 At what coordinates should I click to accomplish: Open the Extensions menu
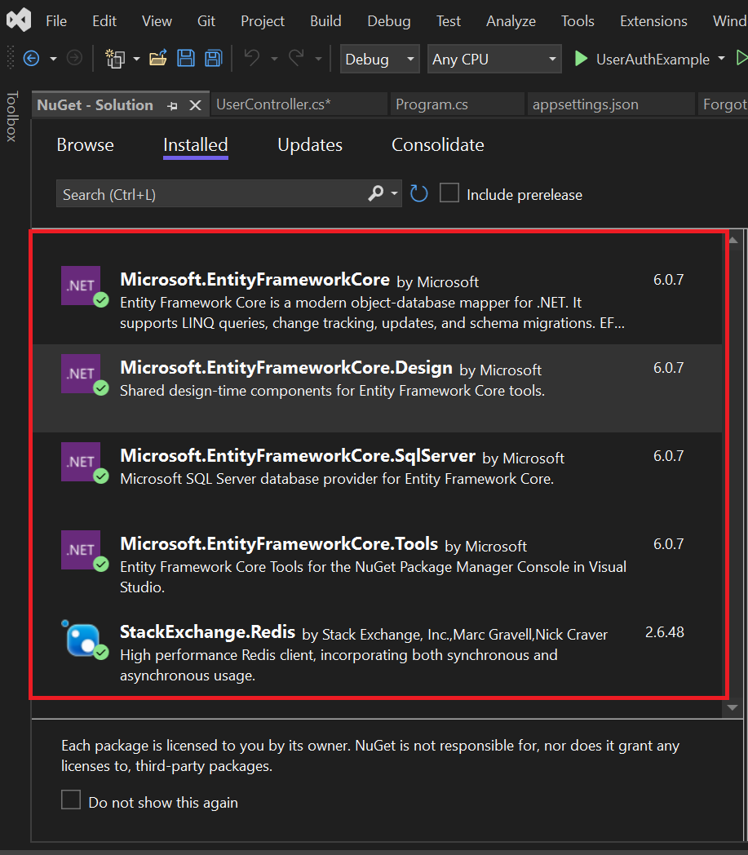click(x=653, y=20)
